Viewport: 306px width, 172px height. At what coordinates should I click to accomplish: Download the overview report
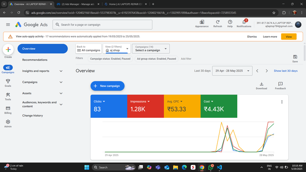point(261,86)
